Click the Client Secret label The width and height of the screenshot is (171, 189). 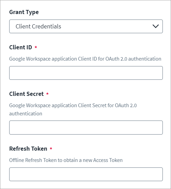(x=26, y=94)
